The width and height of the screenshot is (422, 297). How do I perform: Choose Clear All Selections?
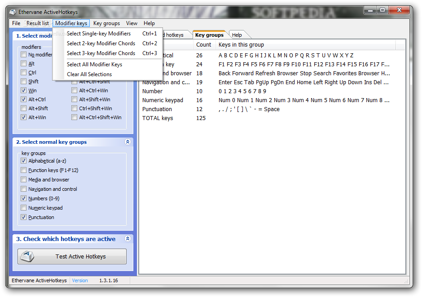(x=108, y=74)
